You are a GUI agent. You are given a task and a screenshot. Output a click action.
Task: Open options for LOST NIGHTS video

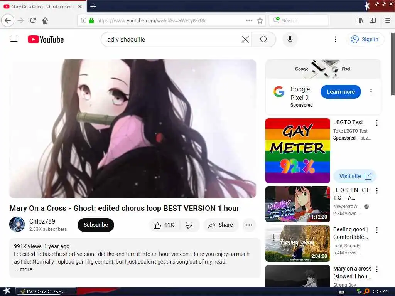[376, 191]
